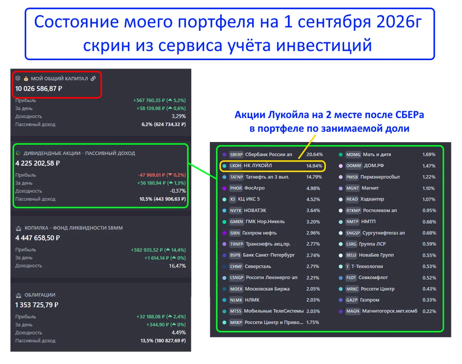Open the ДИВИДЕНДНЫЕ АКЦИИ - ПАССИВНЫЙ ДОХОД portfolio

[79, 153]
